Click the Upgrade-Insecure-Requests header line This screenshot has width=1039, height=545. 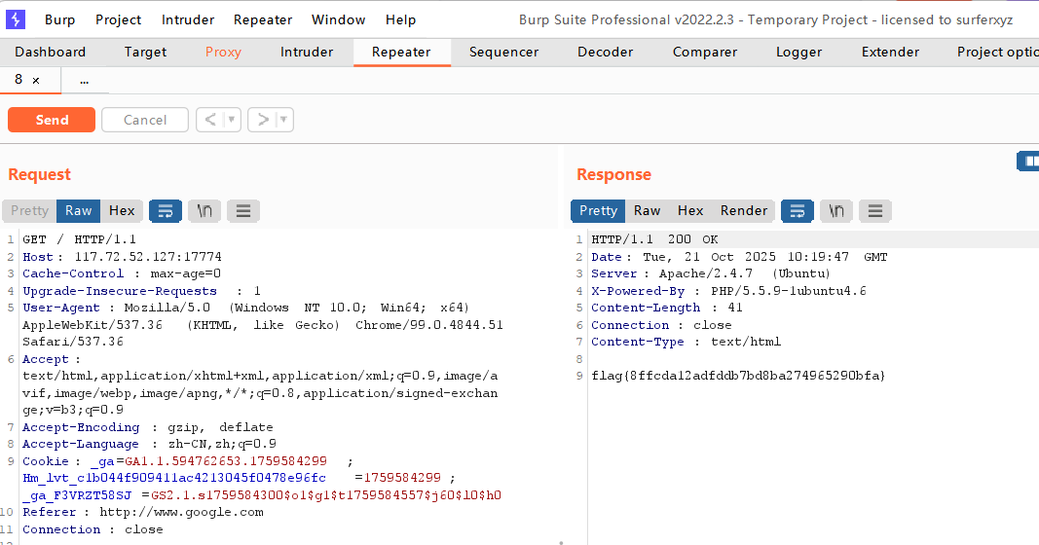click(x=142, y=291)
